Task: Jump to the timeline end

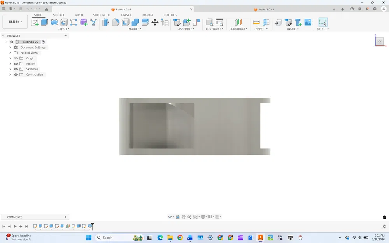Action: coord(26,226)
